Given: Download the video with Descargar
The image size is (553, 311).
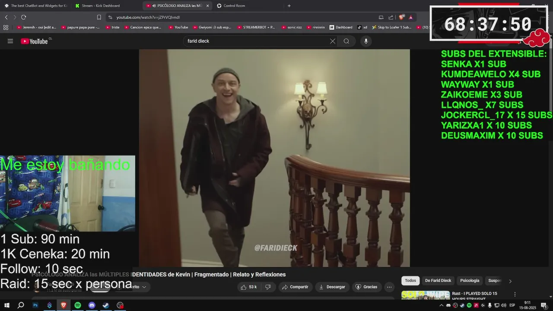Looking at the screenshot, I should 332,287.
